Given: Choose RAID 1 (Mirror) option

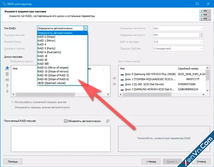Looking at the screenshot, I should 62,41.
